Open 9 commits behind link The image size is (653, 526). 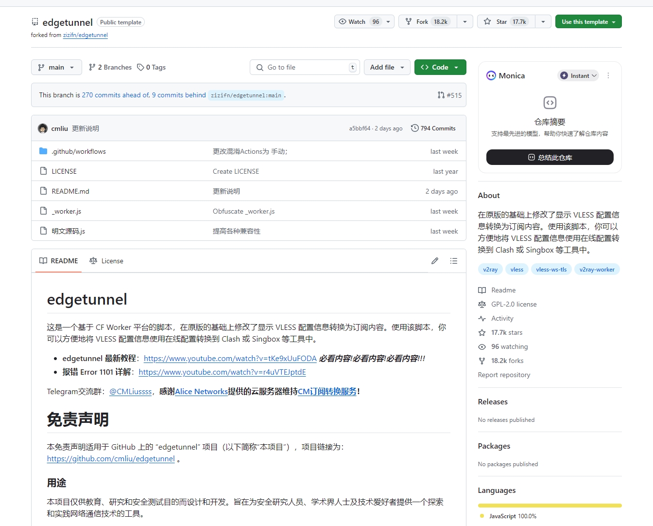pos(179,95)
